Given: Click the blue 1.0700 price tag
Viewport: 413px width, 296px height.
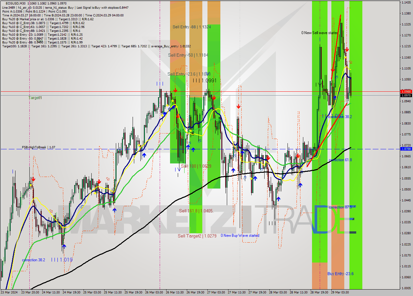Looking at the screenshot, I should click(406, 149).
